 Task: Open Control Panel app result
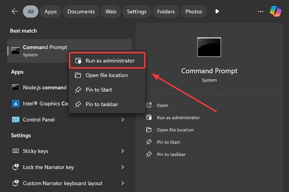point(69,120)
